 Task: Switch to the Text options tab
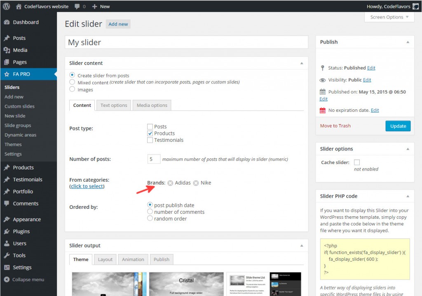tap(113, 105)
